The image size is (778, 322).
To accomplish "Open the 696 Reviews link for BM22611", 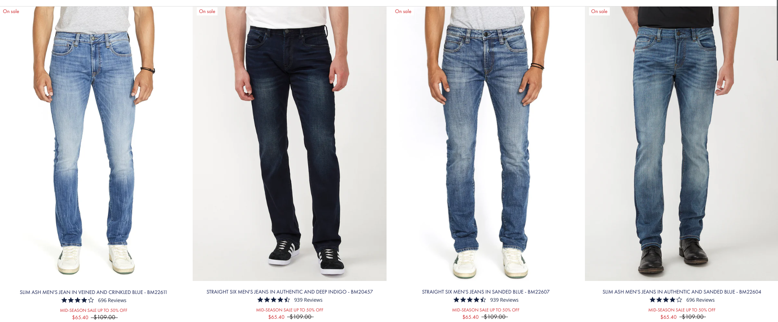I will [112, 300].
